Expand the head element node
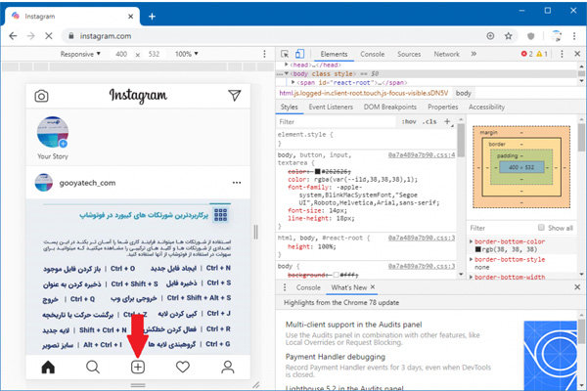587x391 pixels. pos(287,65)
